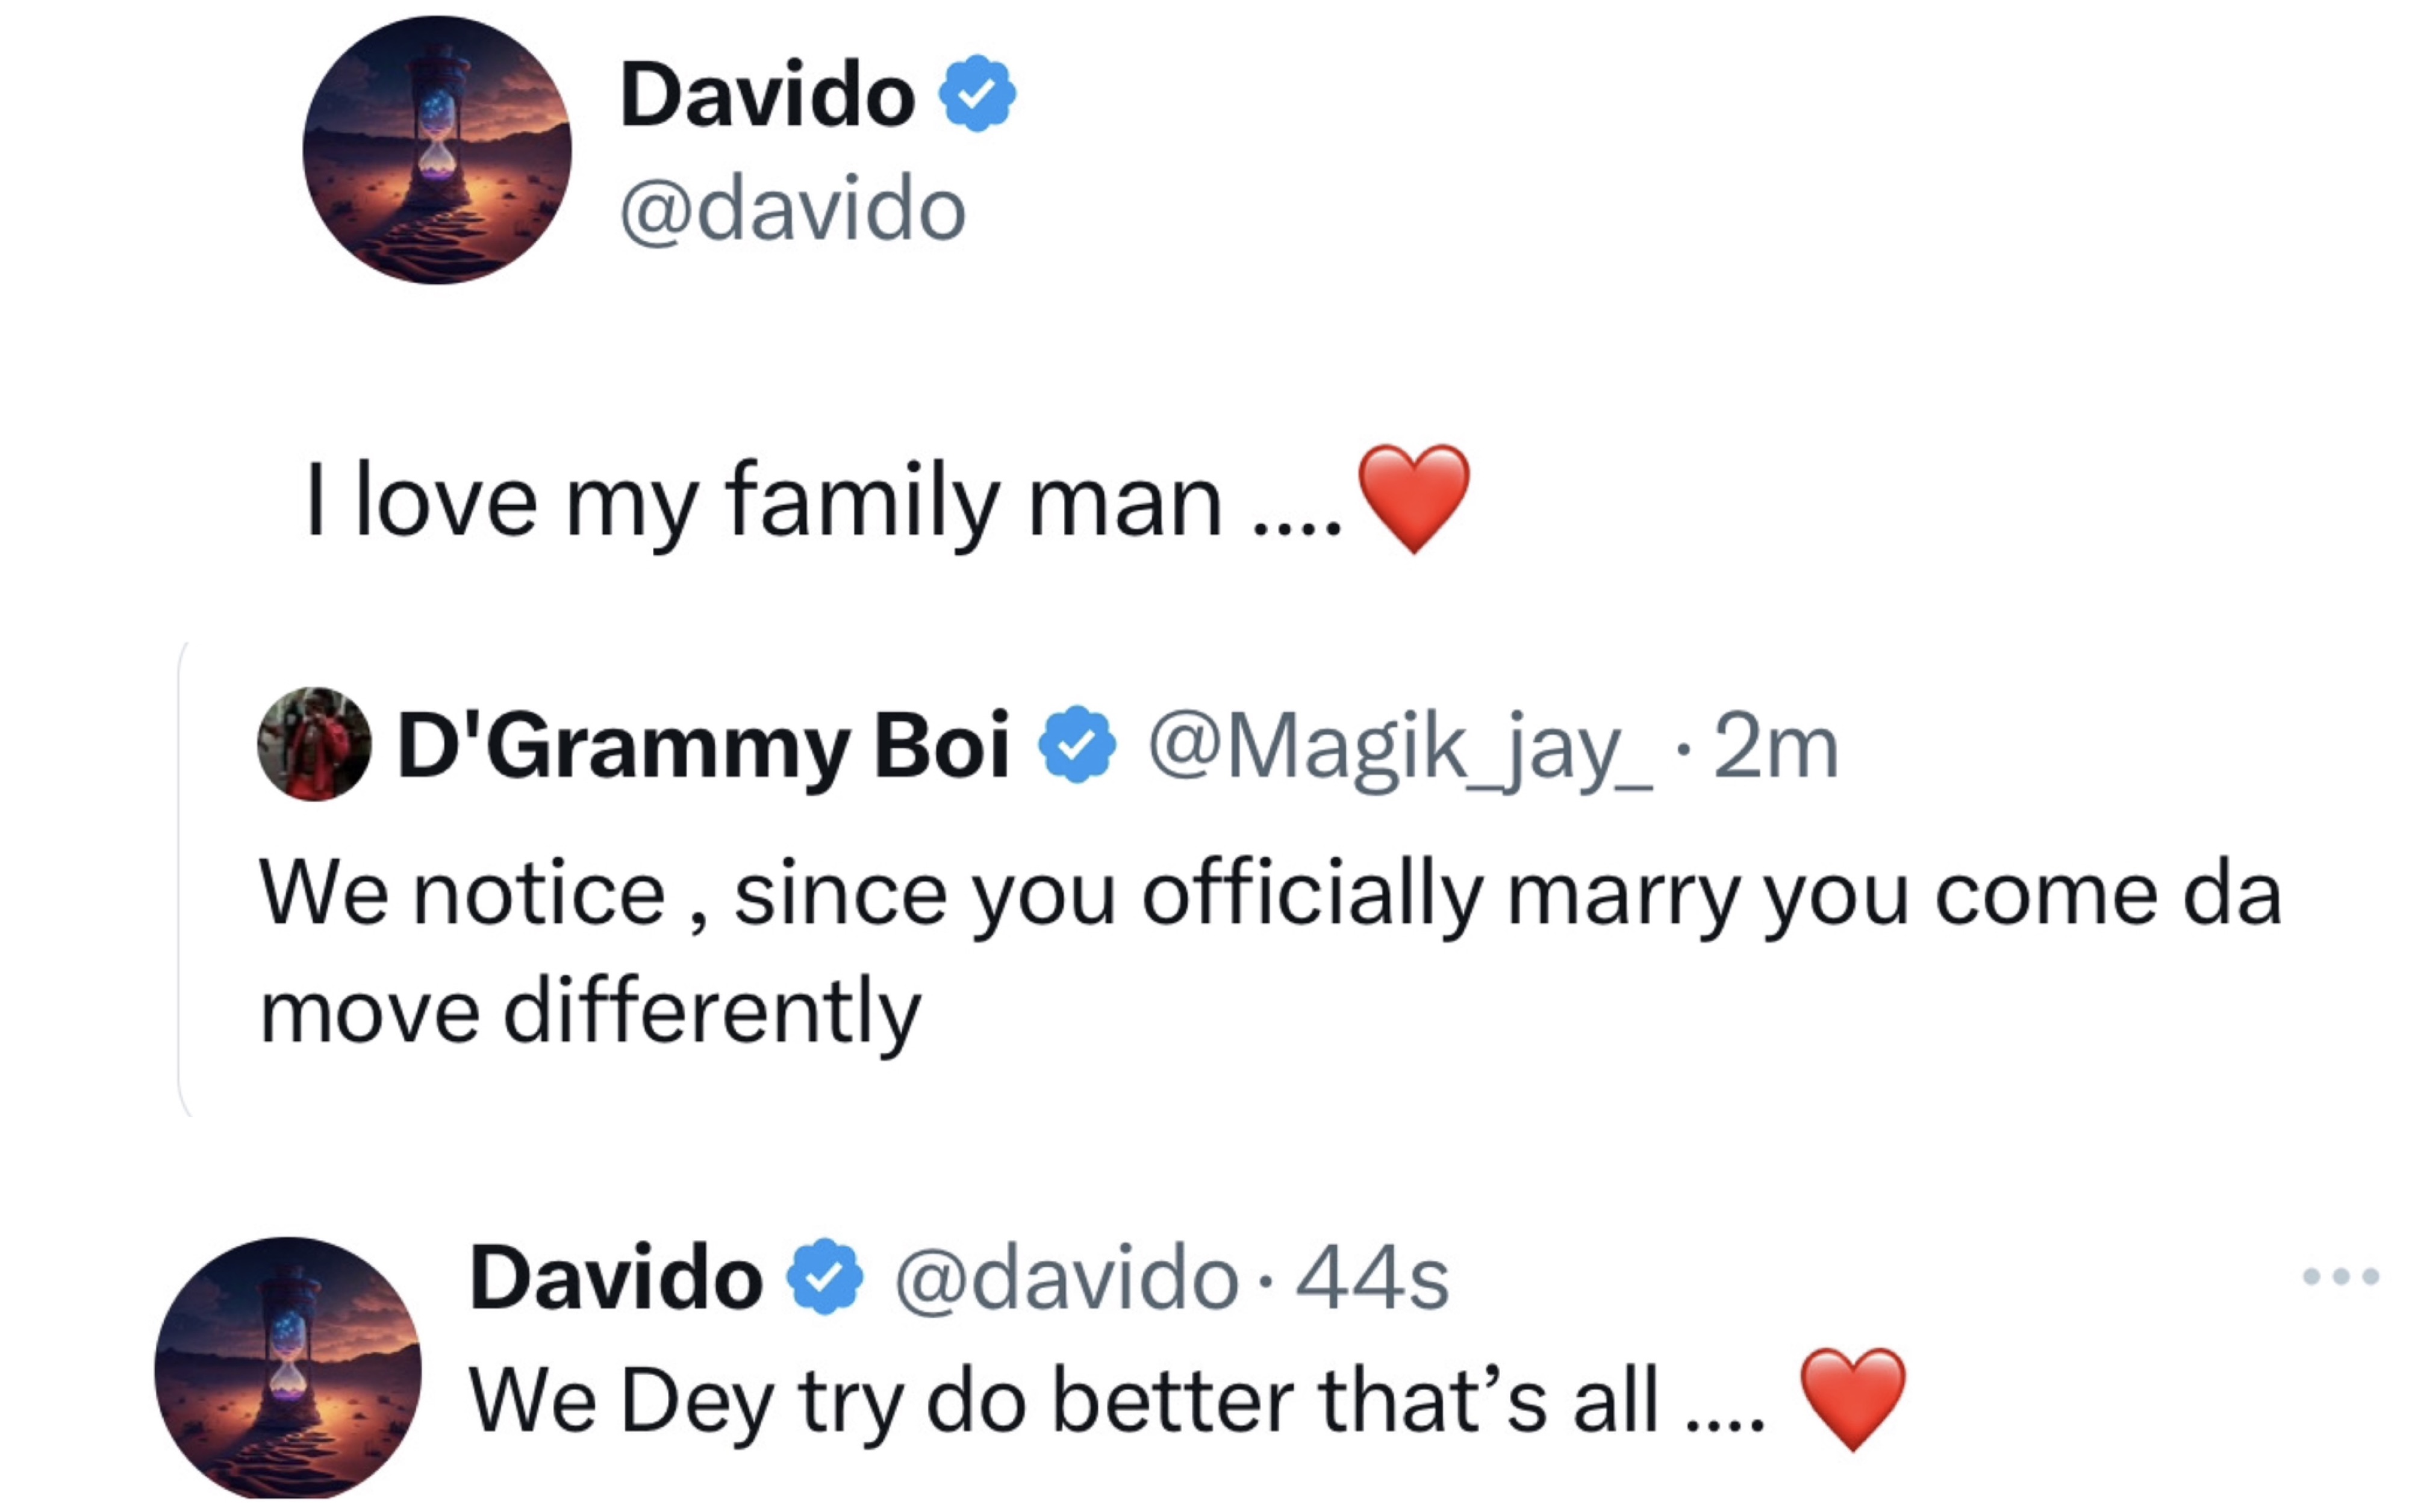Image resolution: width=2409 pixels, height=1512 pixels.
Task: Click the verified badge beside top Davido name
Action: [x=977, y=94]
